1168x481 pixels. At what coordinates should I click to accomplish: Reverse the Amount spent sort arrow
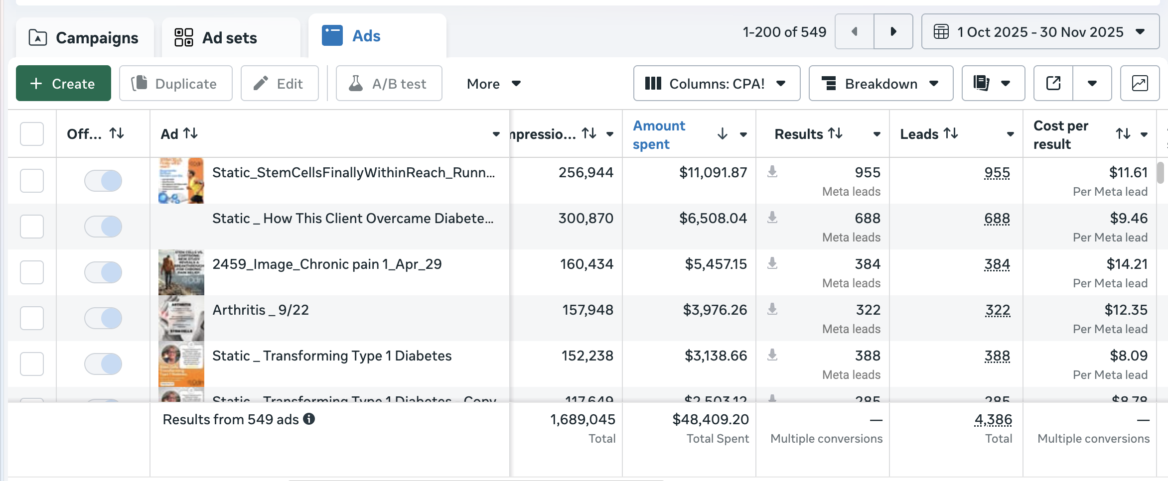click(x=723, y=133)
